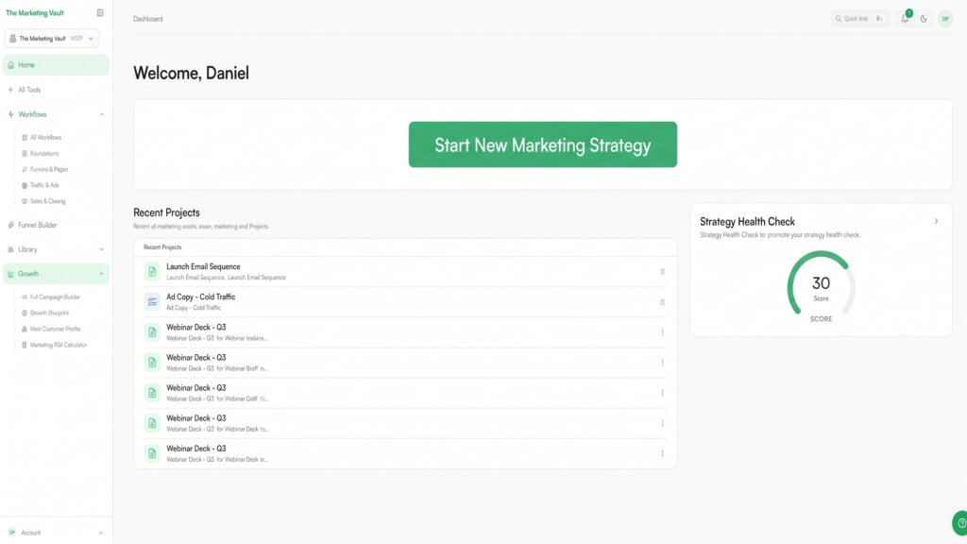Open Full Campaign Builder icon
Image resolution: width=967 pixels, height=544 pixels.
25,297
